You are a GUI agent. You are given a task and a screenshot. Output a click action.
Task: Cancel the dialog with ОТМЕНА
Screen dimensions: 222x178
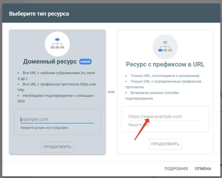(x=203, y=169)
